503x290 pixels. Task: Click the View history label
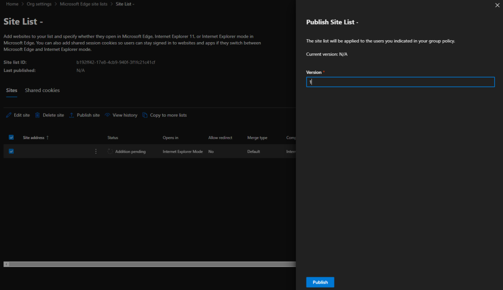click(x=125, y=115)
